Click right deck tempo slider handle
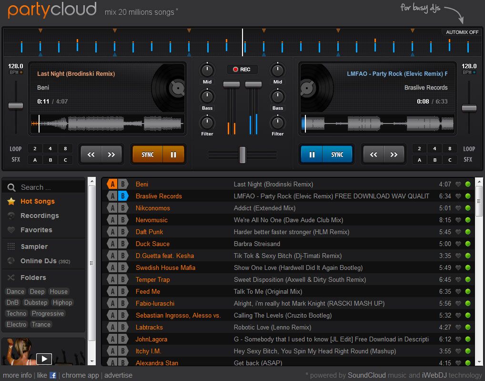 click(x=469, y=108)
